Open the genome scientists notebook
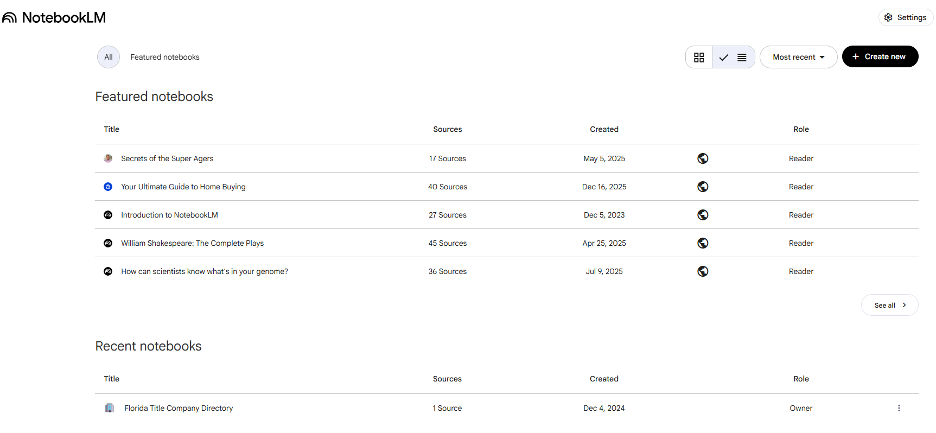 pyautogui.click(x=205, y=271)
